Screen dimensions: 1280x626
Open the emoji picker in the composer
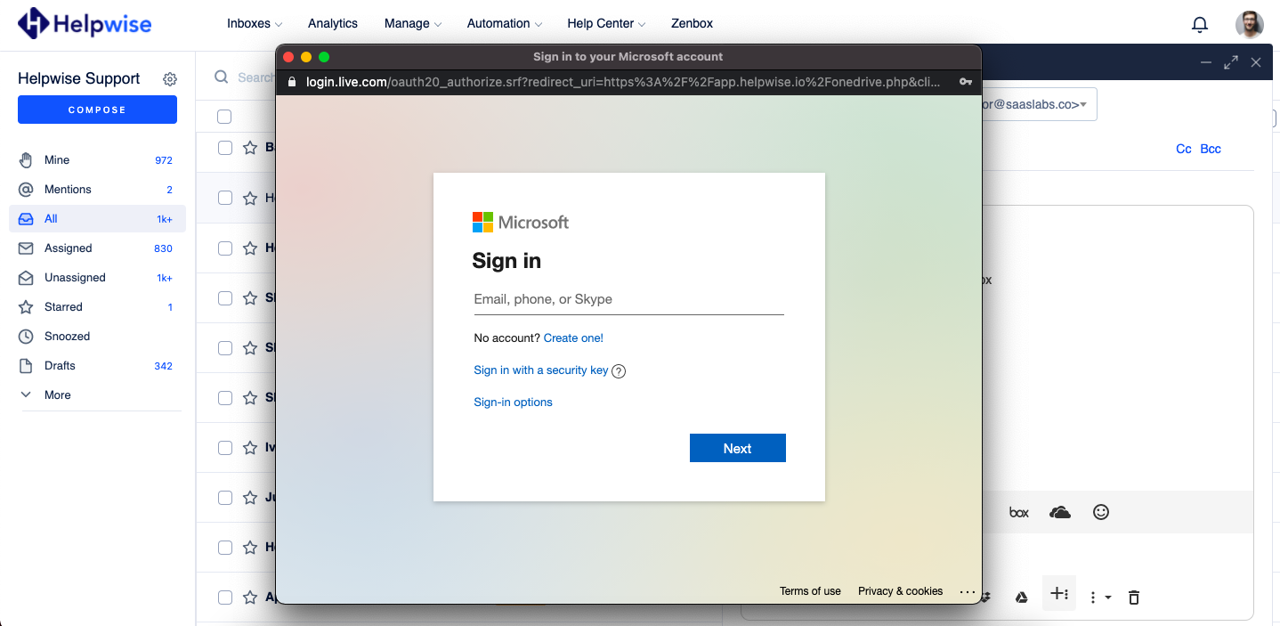pos(1101,512)
